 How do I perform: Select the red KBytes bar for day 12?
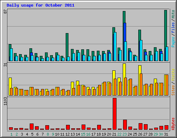(x=68, y=127)
